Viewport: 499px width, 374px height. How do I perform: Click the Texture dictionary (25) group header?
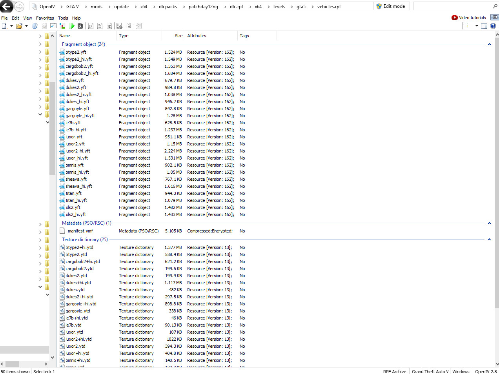[85, 240]
